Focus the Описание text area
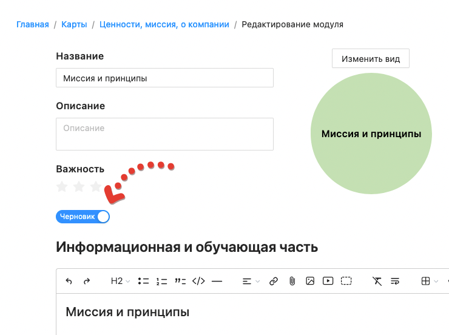449x335 pixels. point(164,134)
